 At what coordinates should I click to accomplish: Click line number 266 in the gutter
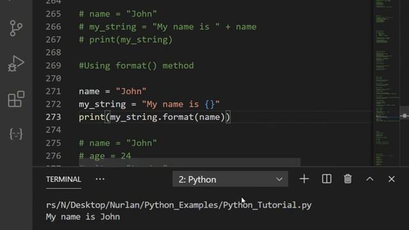pyautogui.click(x=53, y=27)
